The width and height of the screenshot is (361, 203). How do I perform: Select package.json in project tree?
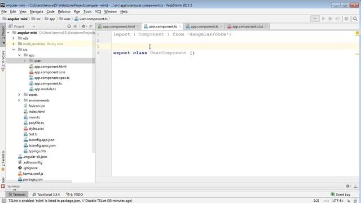click(33, 179)
